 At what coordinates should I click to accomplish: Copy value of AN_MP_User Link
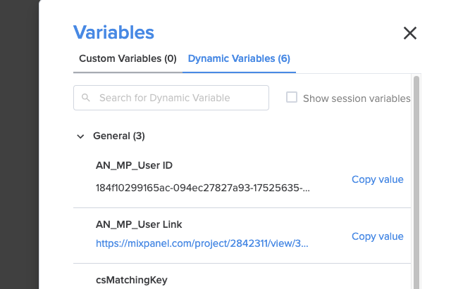(x=378, y=236)
